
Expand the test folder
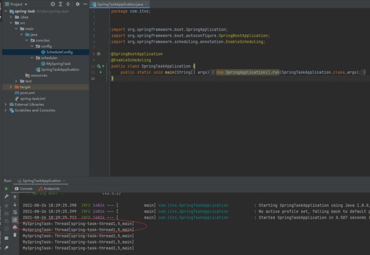(x=16, y=81)
